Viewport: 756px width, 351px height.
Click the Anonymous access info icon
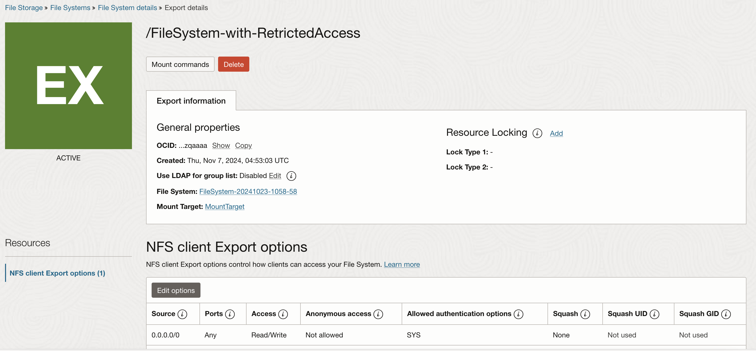[378, 314]
